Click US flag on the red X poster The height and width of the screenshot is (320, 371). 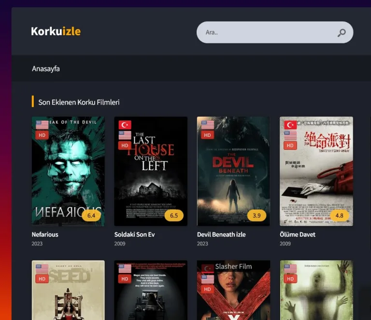point(208,279)
